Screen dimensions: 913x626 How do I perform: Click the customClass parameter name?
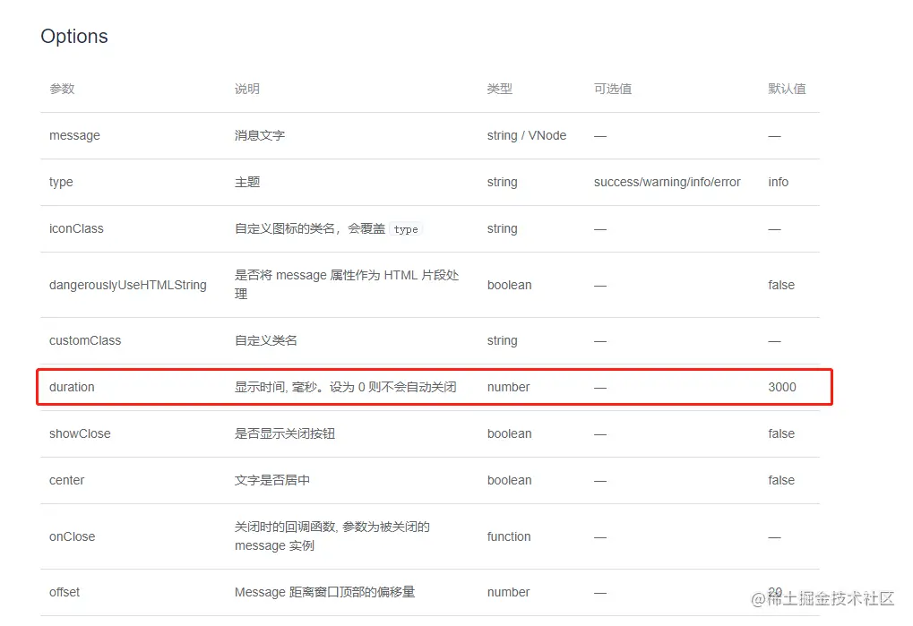coord(85,340)
